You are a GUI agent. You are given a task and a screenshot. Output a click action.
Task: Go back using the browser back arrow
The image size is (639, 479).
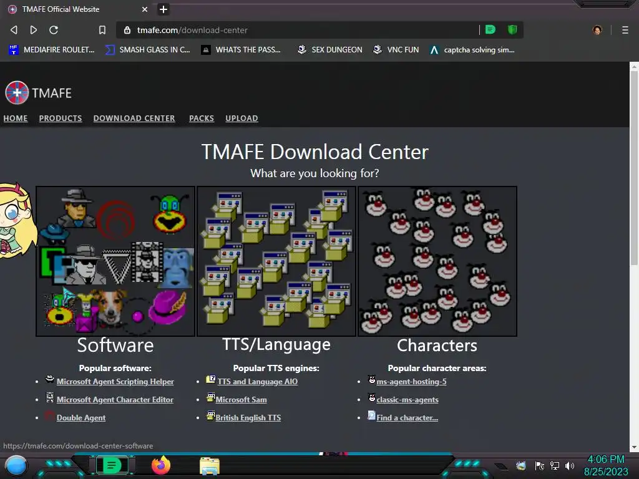tap(14, 30)
